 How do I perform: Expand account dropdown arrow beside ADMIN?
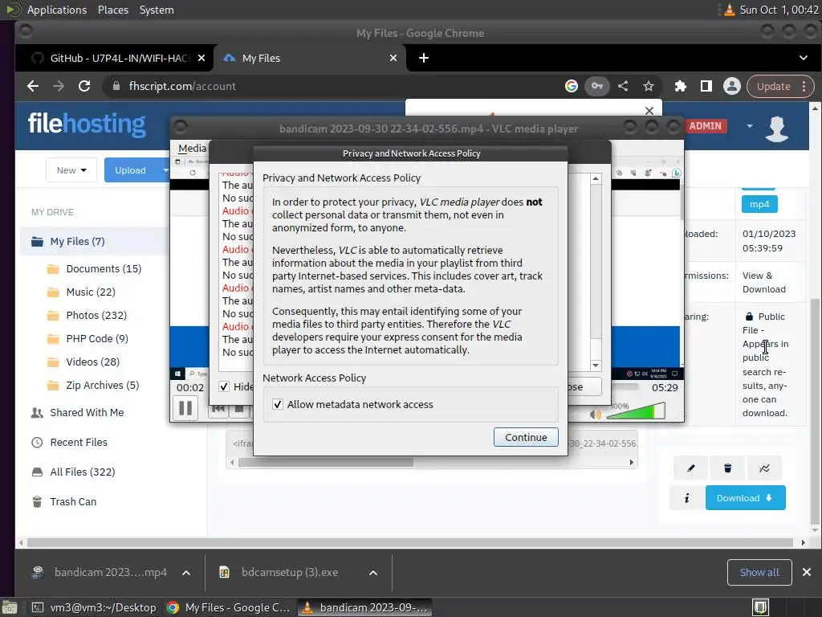pos(750,126)
